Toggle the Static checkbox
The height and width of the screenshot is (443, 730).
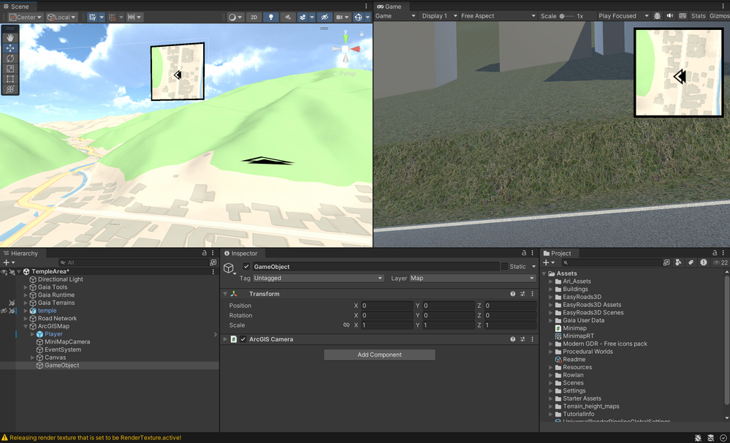click(504, 266)
